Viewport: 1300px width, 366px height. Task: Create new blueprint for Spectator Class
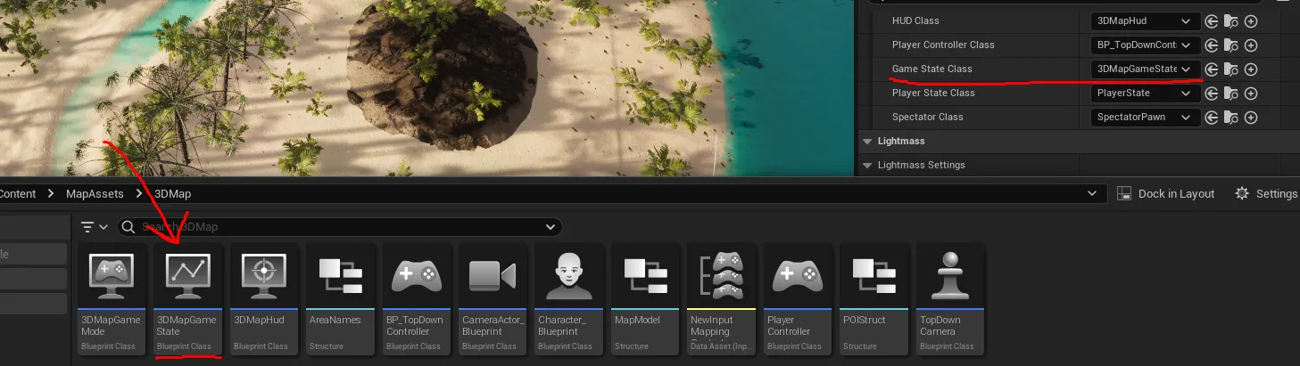[1251, 118]
